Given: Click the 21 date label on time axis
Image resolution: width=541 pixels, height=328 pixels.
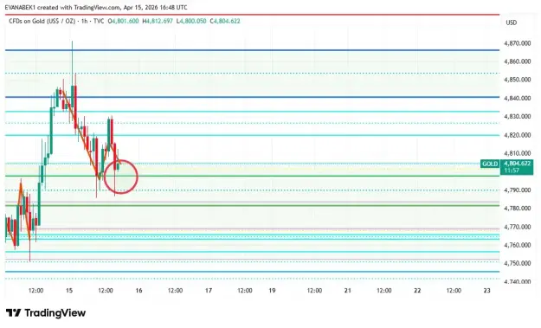Looking at the screenshot, I should 347,291.
